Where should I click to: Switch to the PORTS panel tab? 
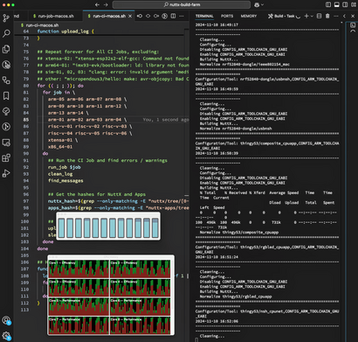227,16
